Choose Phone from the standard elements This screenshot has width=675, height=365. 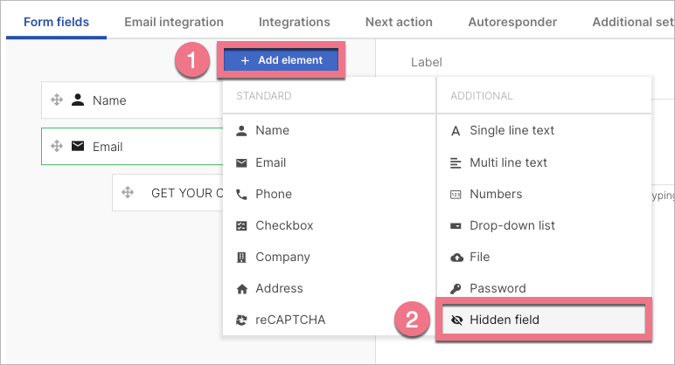click(x=330, y=194)
